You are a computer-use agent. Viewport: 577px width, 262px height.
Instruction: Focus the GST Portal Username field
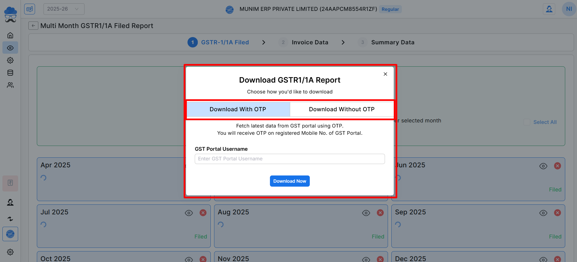click(290, 159)
